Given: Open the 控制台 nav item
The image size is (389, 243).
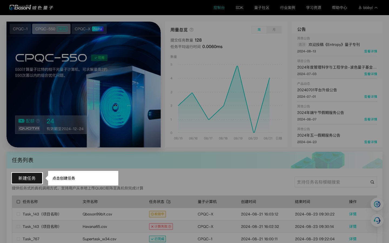Looking at the screenshot, I should [219, 8].
